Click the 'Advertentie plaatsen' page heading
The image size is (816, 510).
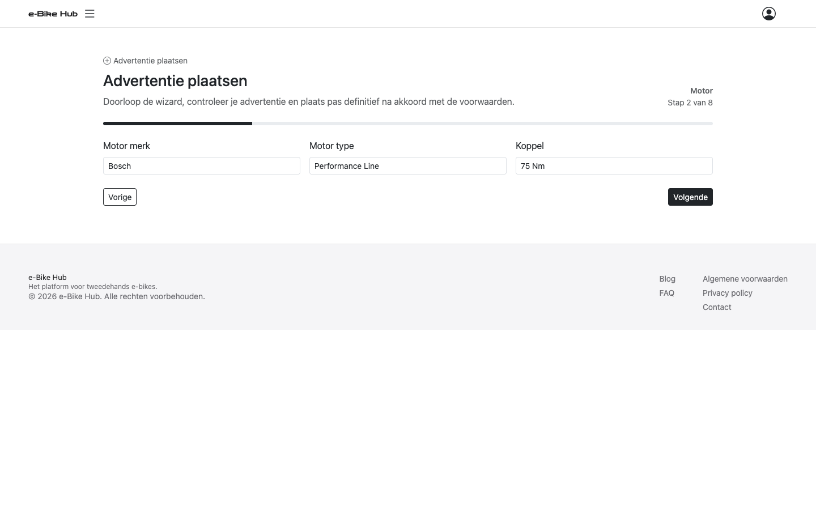(175, 80)
